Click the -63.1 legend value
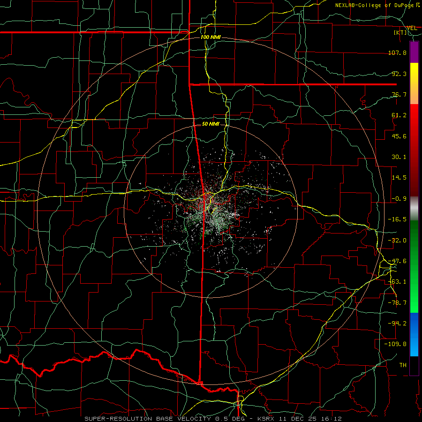Image resolution: width=422 pixels, height=422 pixels. pos(397,282)
